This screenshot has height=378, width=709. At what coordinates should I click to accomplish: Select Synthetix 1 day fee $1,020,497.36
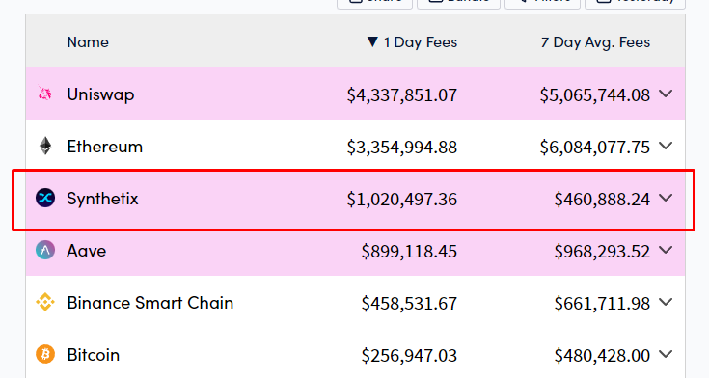[402, 199]
